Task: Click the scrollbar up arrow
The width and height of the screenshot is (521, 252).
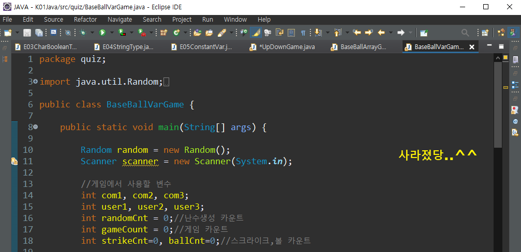Action: [x=498, y=58]
